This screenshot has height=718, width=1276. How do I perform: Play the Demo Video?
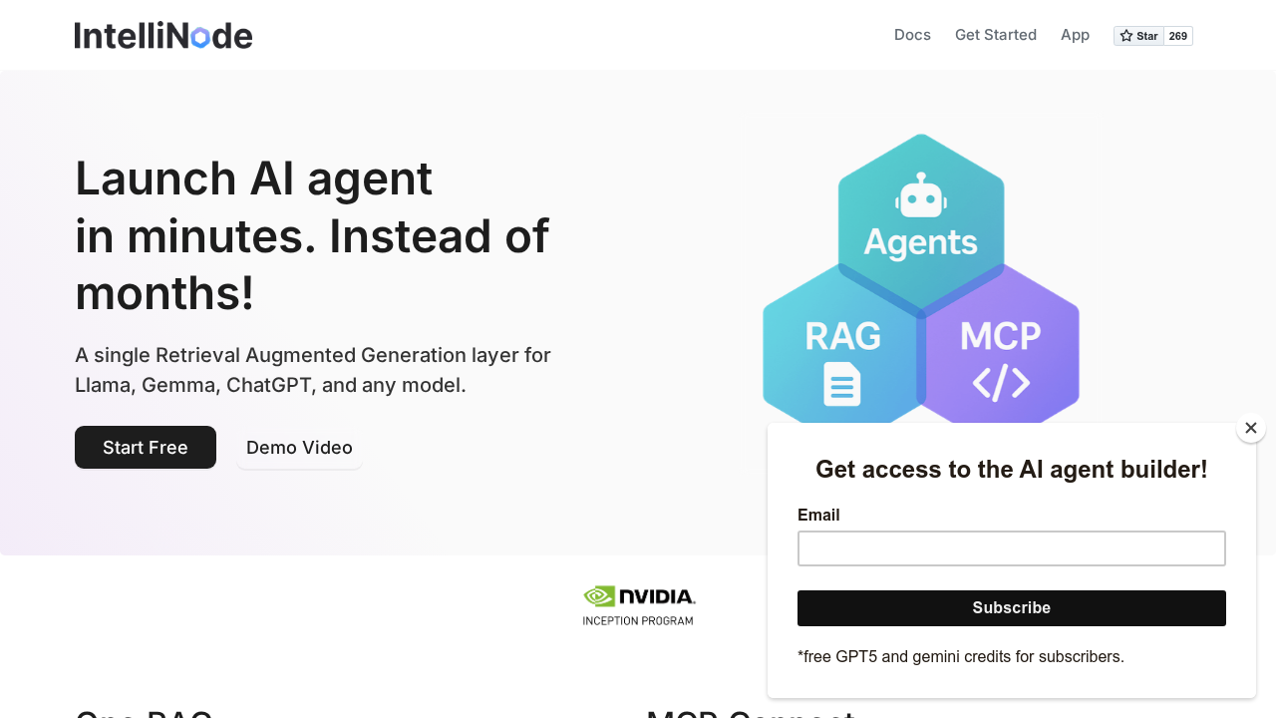[x=299, y=447]
